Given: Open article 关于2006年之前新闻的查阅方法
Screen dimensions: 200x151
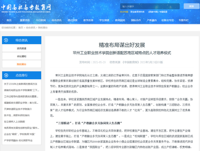Looking at the screenshot, I should pyautogui.click(x=21, y=84).
